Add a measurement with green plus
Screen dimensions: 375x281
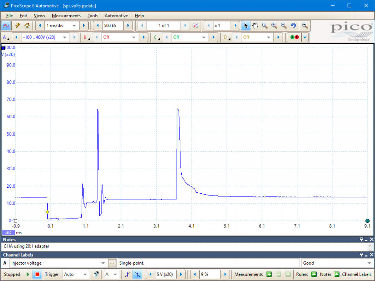[269, 274]
